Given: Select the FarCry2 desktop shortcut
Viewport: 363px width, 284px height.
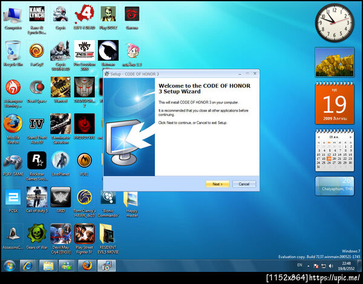Looking at the screenshot, I should point(37,54).
